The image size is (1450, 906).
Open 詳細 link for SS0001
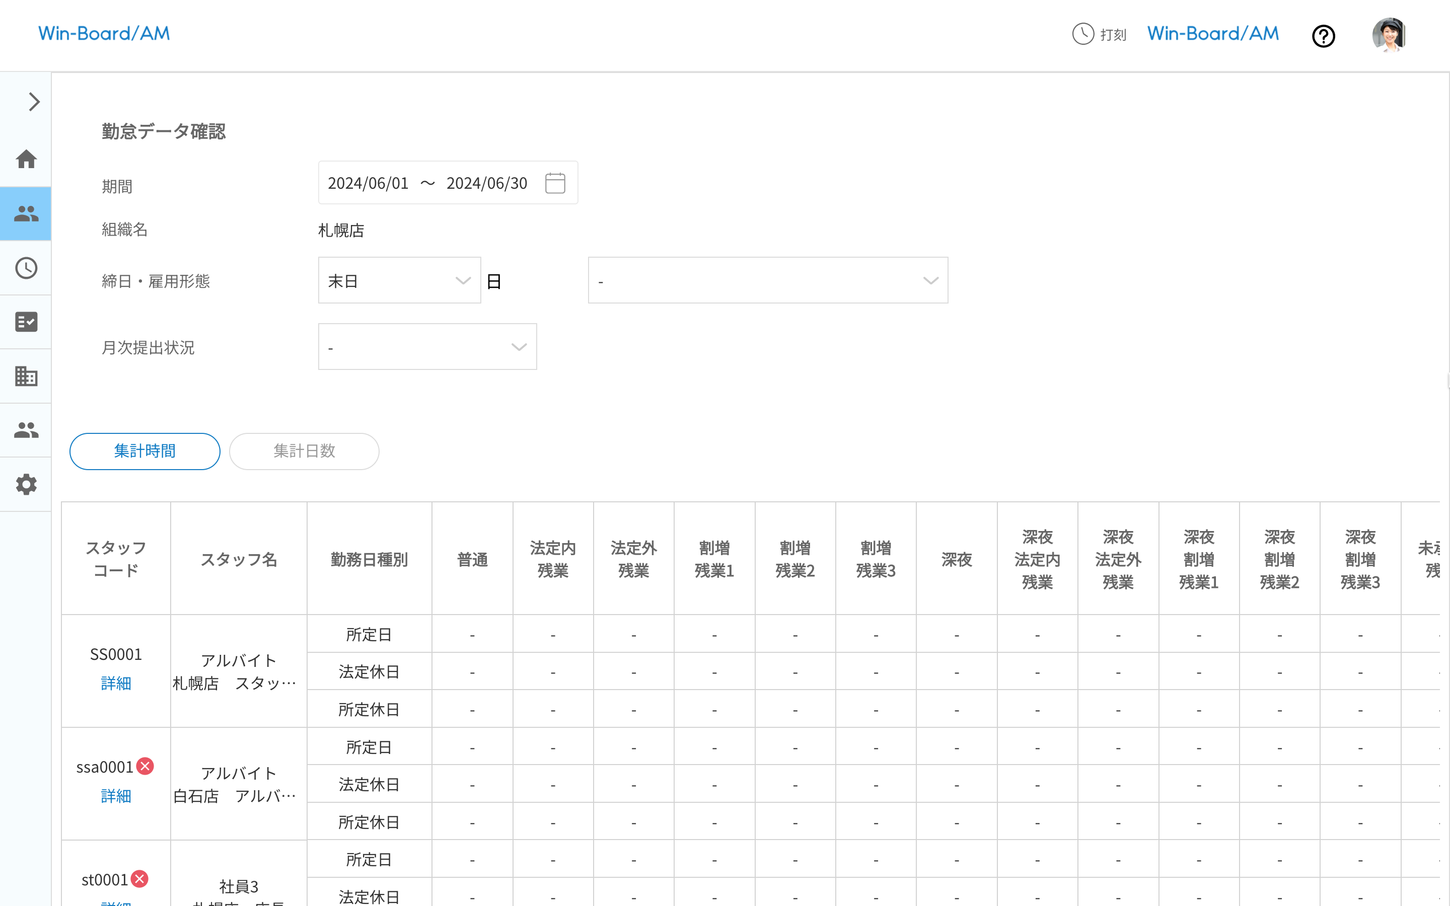tap(116, 683)
